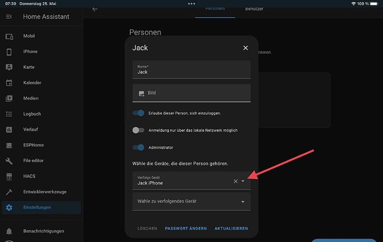Tap the three dots at top
Image resolution: width=383 pixels, height=242 pixels.
tap(191, 4)
